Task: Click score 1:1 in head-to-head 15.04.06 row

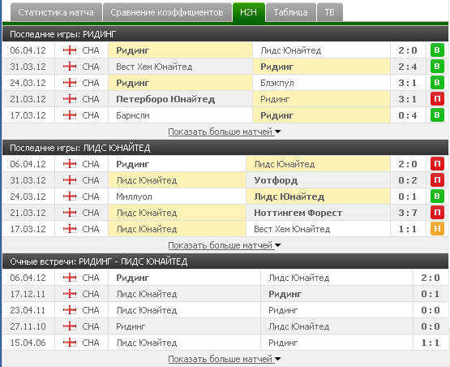Action: (x=431, y=343)
